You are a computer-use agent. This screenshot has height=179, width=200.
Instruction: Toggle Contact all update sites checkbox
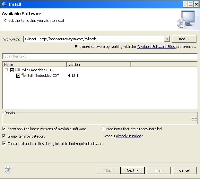[4, 144]
